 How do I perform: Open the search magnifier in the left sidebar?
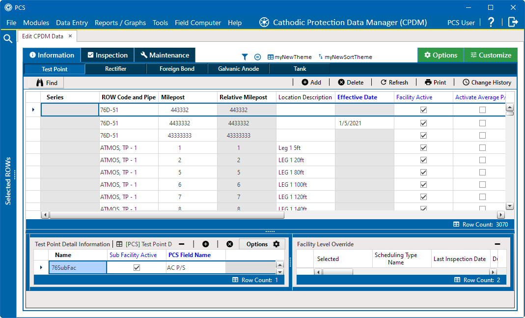click(7, 38)
